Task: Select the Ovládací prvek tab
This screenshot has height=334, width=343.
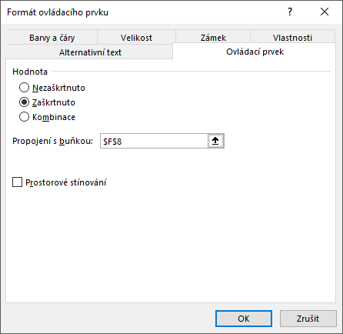Action: click(x=255, y=52)
